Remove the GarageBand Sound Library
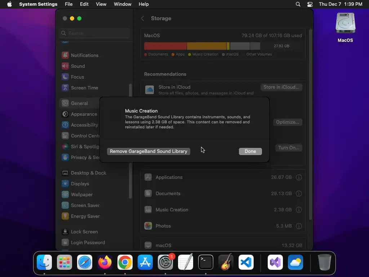 tap(148, 151)
